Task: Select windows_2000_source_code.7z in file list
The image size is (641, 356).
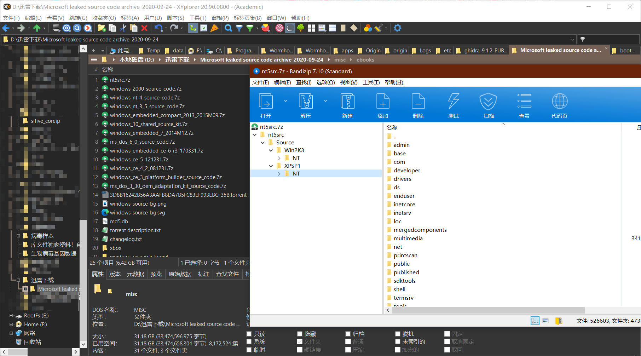Action: (145, 89)
